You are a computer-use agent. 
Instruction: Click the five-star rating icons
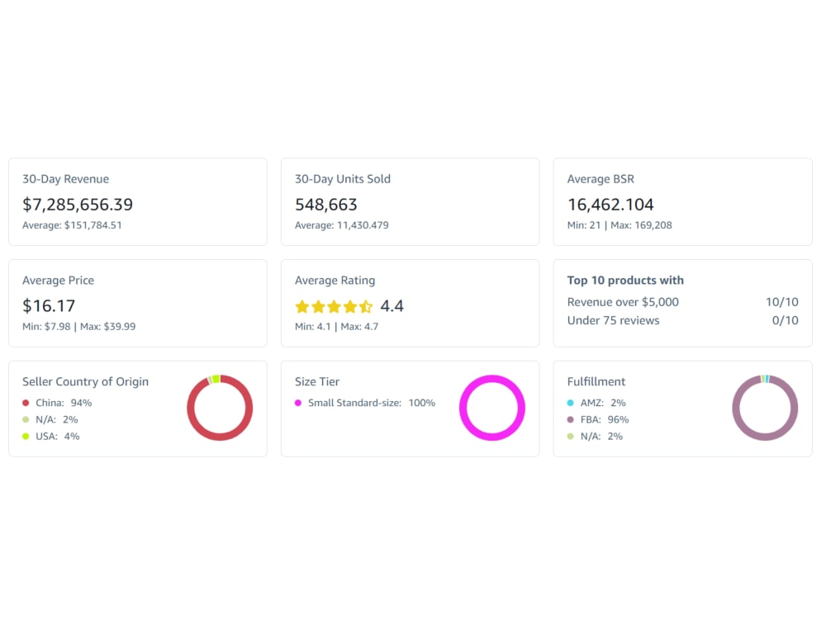coord(334,306)
